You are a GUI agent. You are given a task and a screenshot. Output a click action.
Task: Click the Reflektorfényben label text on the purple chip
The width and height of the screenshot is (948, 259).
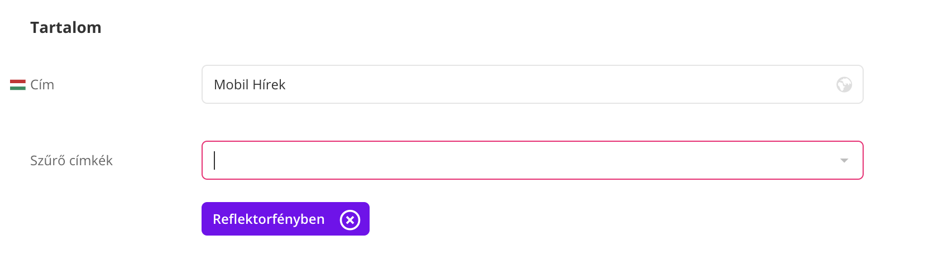[x=269, y=219]
